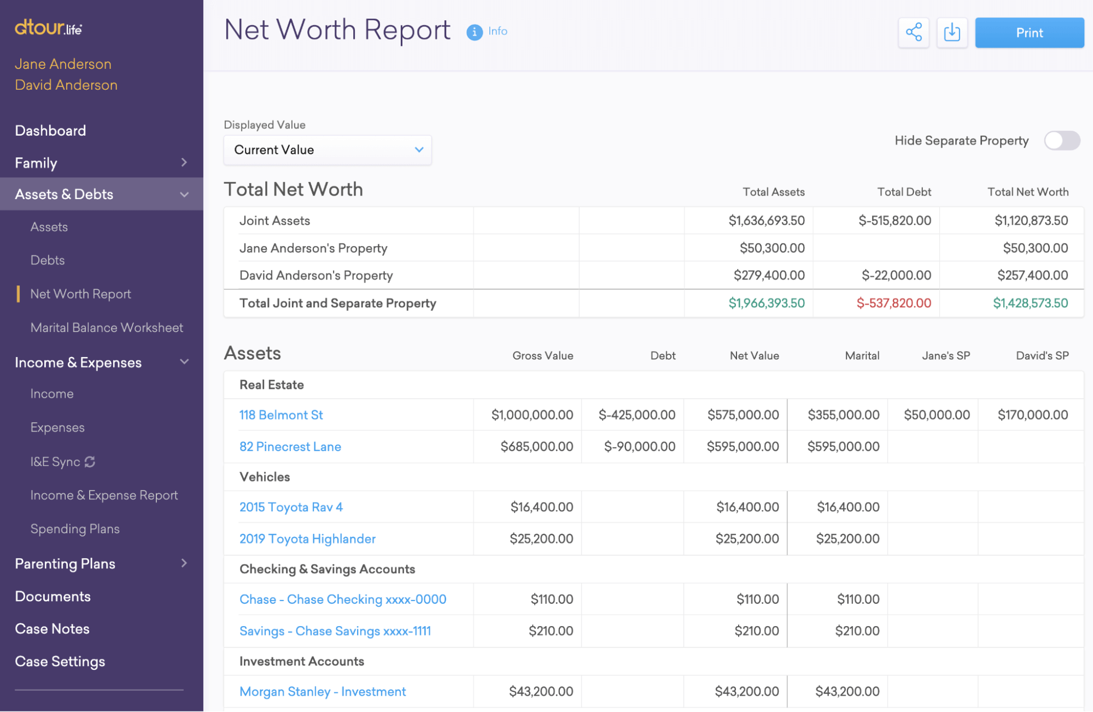This screenshot has height=712, width=1093.
Task: Expand Parenting Plans chevron
Action: (184, 563)
